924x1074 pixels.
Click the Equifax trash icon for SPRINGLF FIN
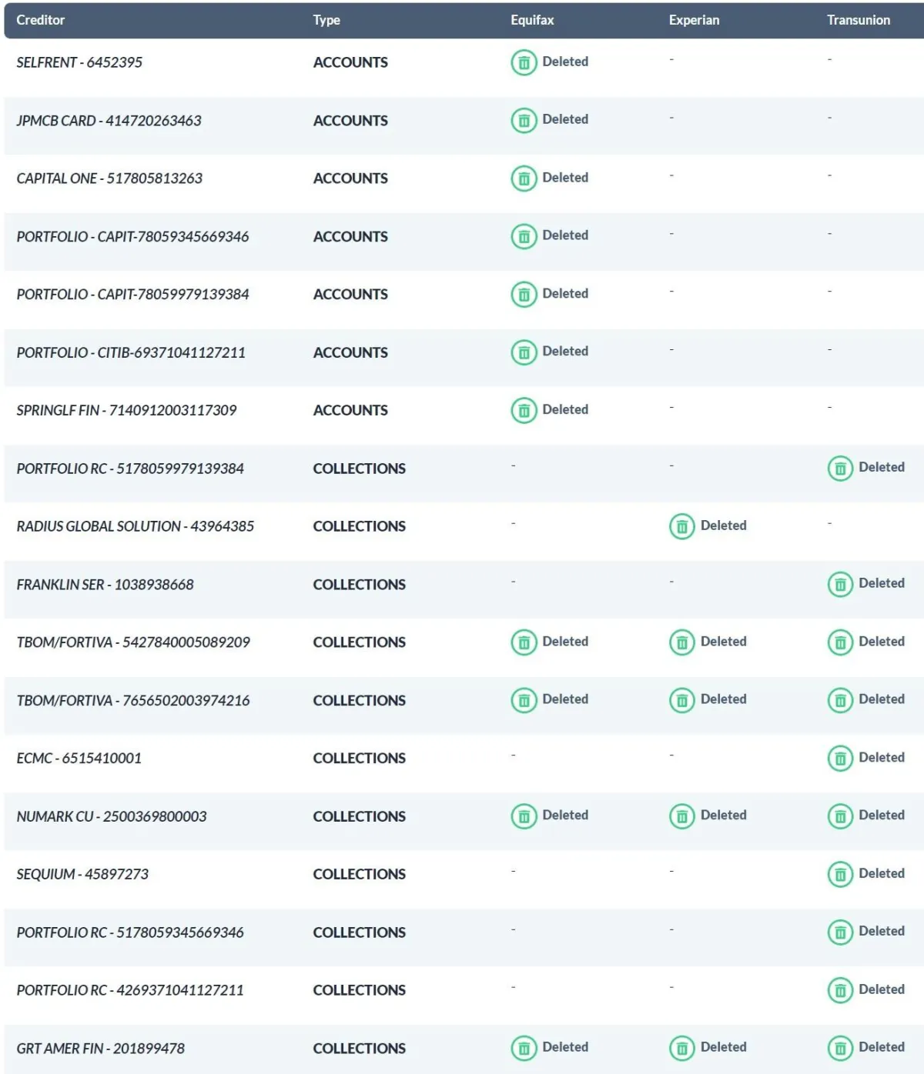click(524, 410)
